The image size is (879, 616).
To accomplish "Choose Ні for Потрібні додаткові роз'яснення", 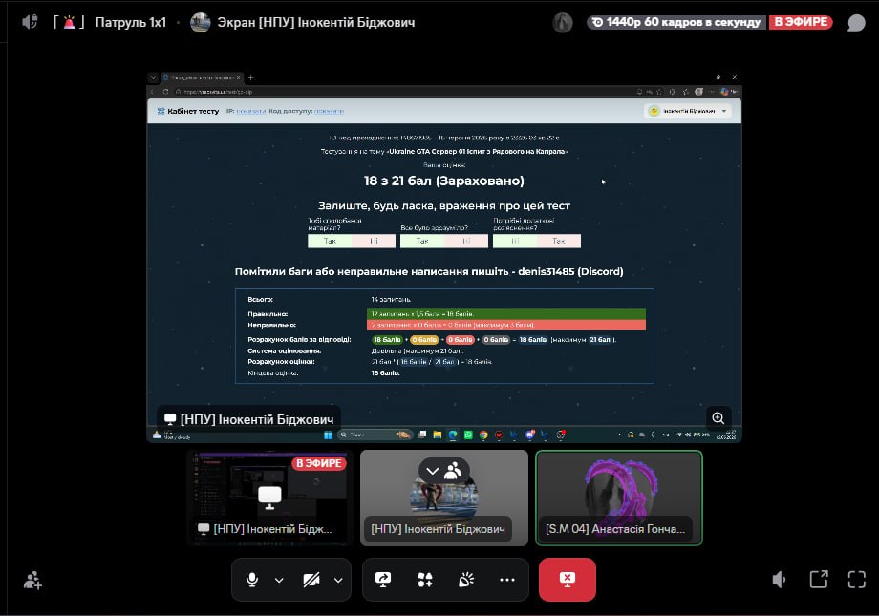I will 515,241.
